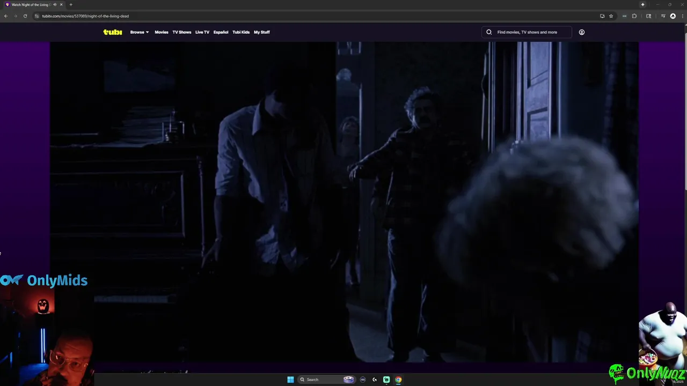Open Chrome profile avatar

[673, 16]
